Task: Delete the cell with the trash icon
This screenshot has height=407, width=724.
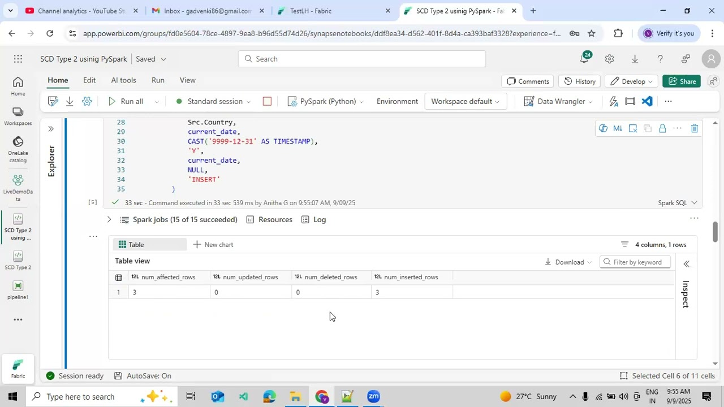Action: point(695,128)
